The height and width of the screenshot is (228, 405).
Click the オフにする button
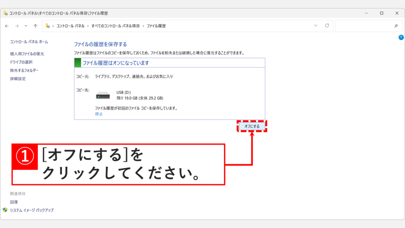coord(252,126)
